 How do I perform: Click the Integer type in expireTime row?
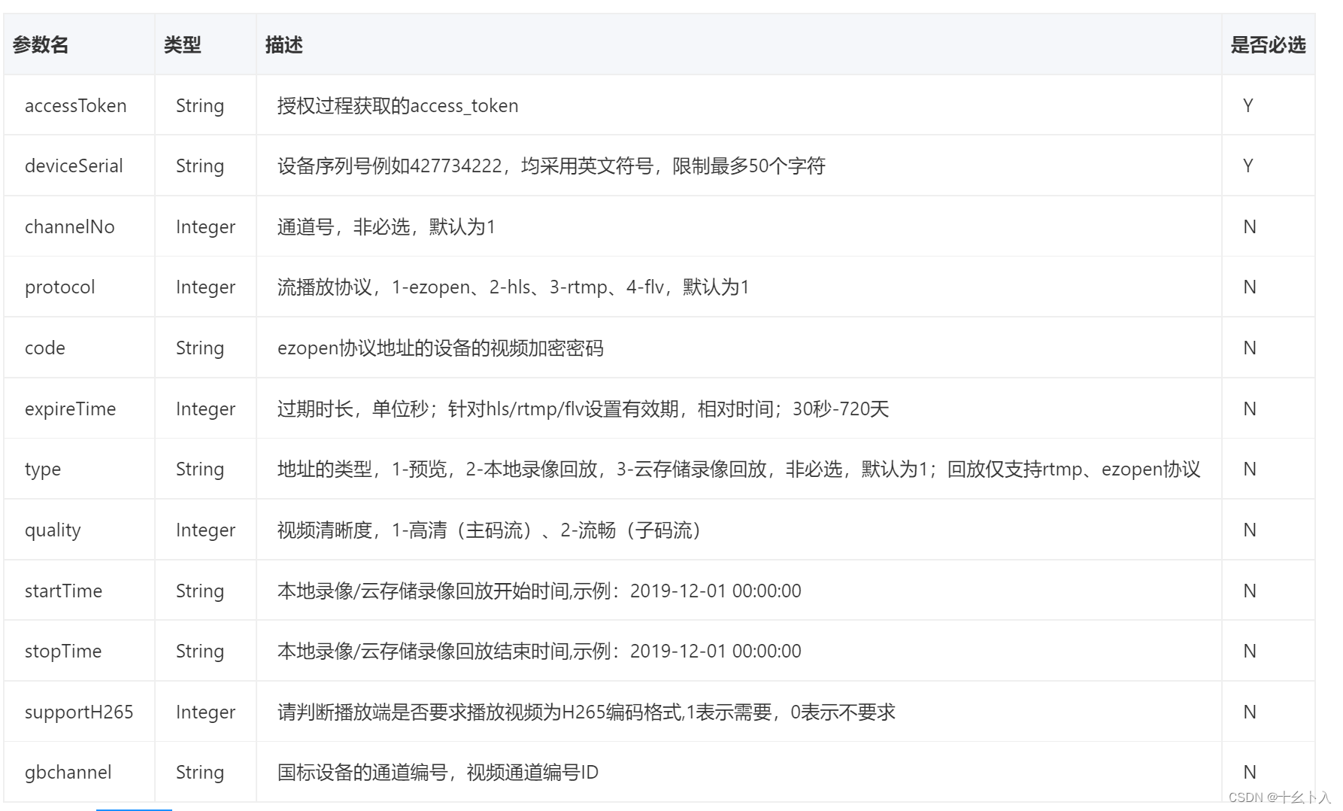point(206,409)
